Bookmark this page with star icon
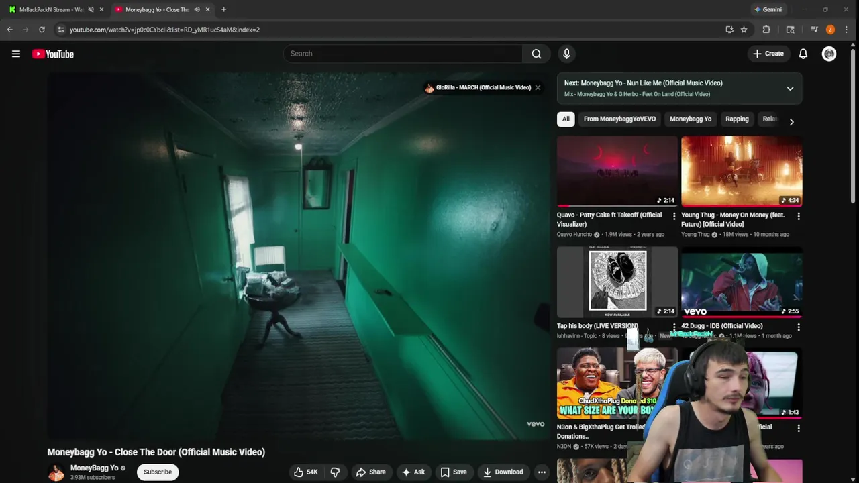The height and width of the screenshot is (483, 859). [744, 30]
